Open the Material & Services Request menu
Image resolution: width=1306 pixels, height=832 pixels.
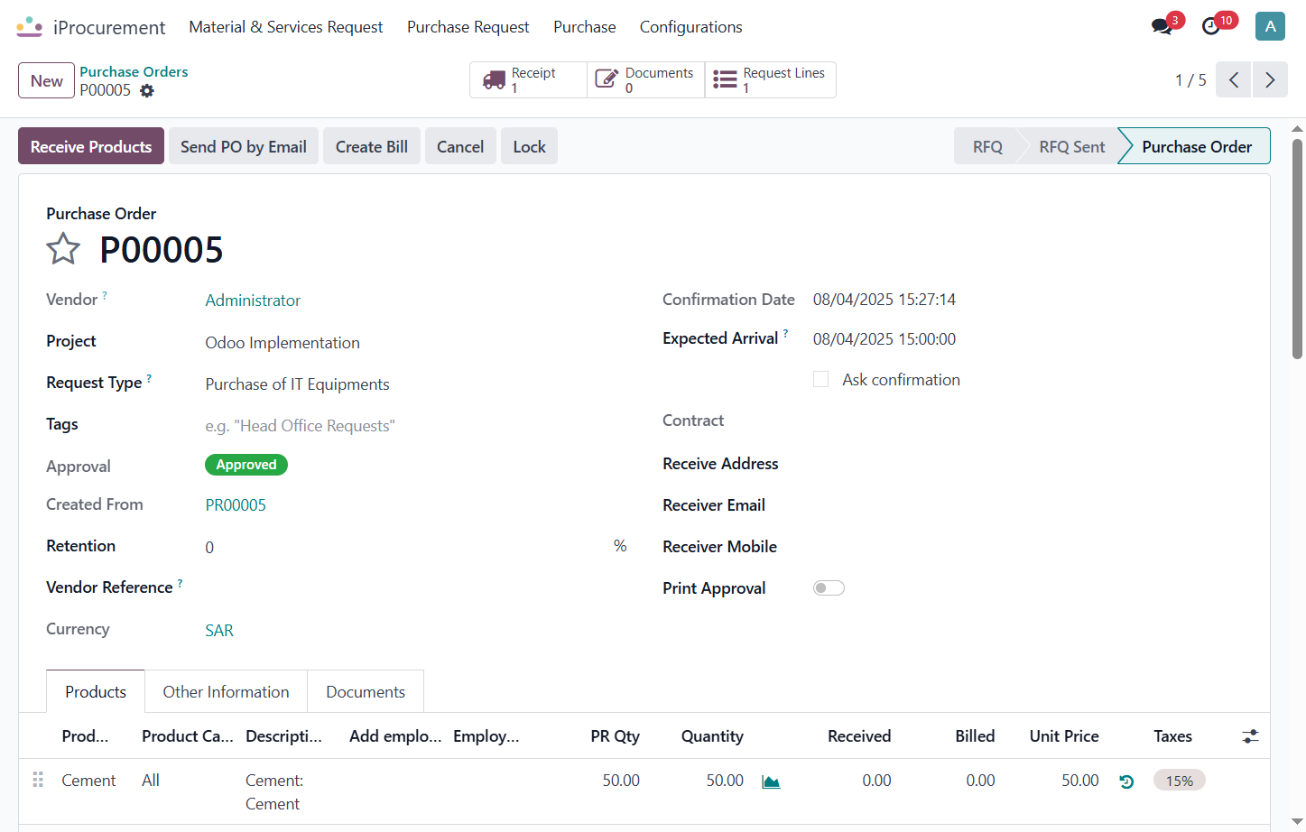286,27
